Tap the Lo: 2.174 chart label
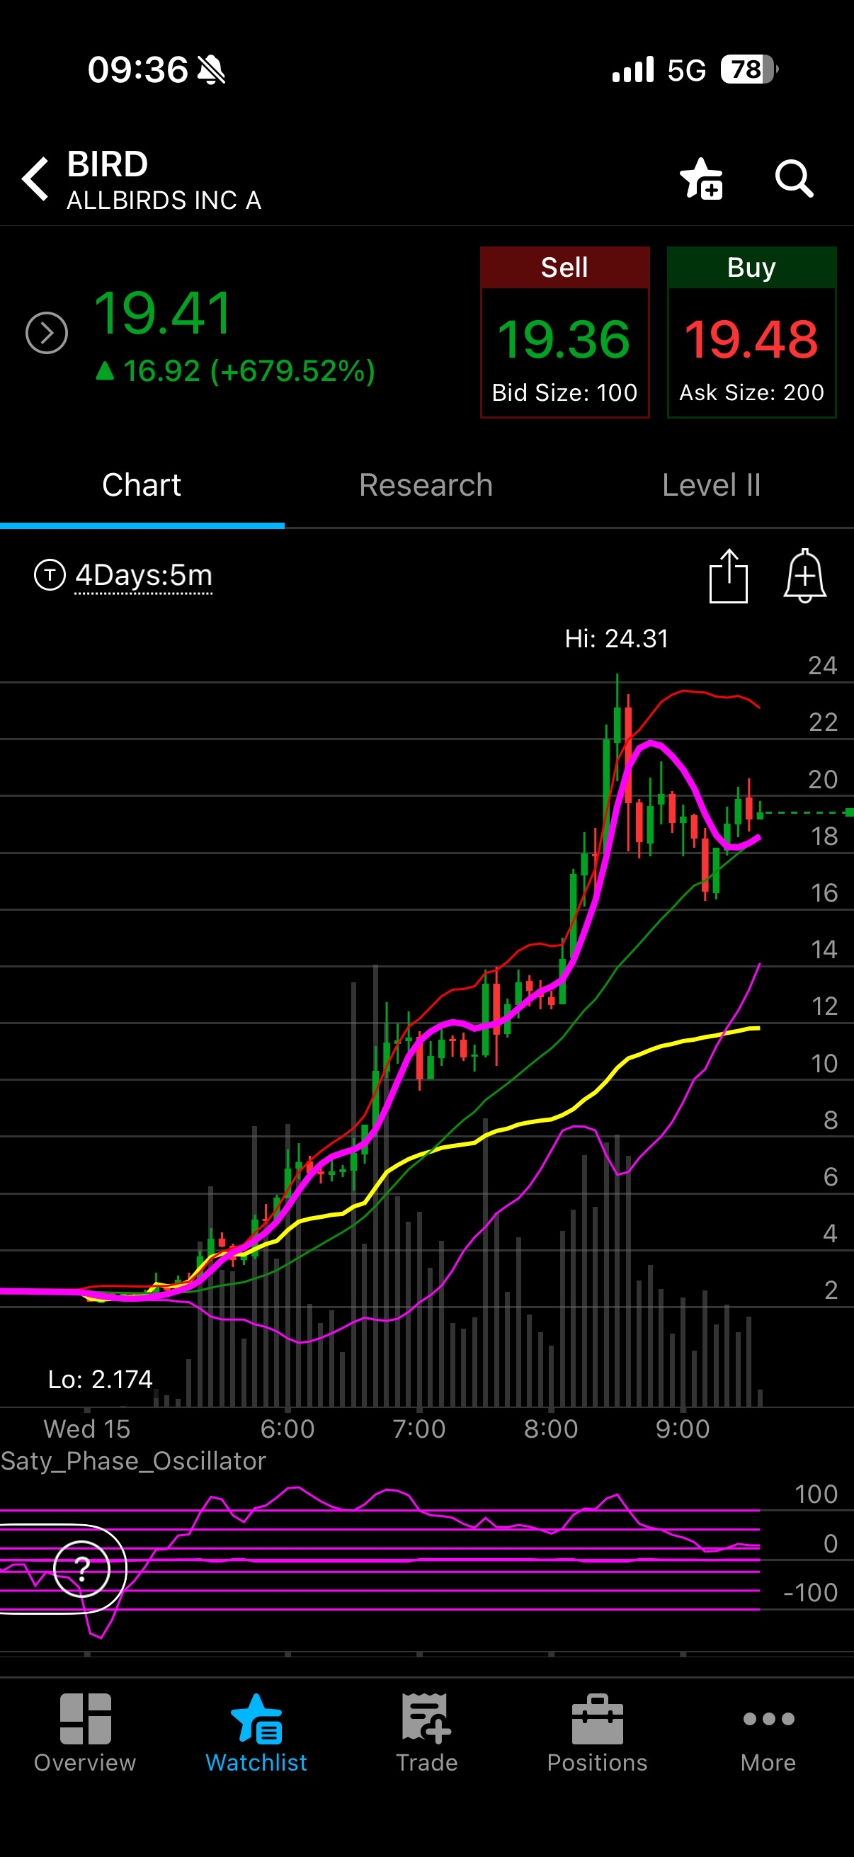This screenshot has width=854, height=1857. tap(100, 1379)
